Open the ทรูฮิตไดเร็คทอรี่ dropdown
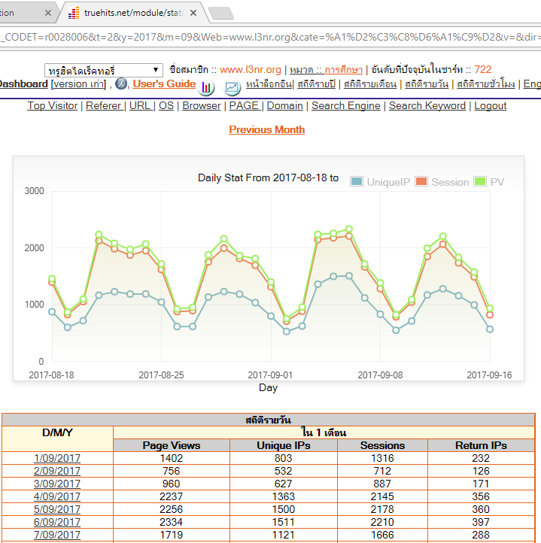Screen dimensions: 541x543 104,70
